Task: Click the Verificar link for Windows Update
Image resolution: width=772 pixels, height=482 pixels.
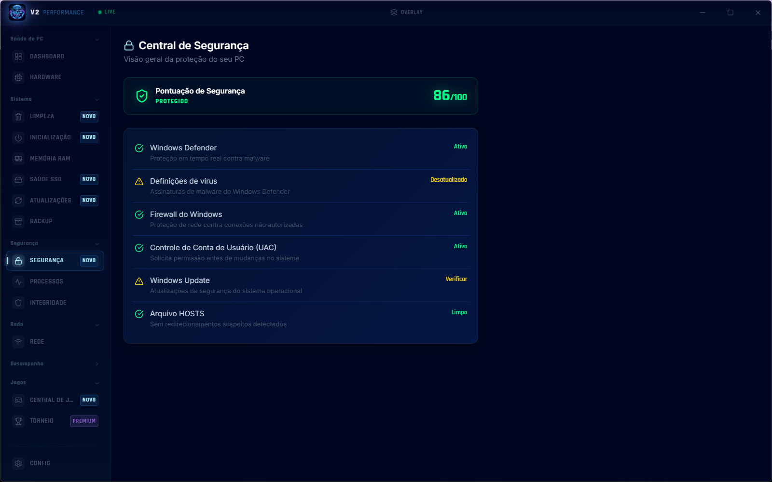Action: [x=456, y=279]
